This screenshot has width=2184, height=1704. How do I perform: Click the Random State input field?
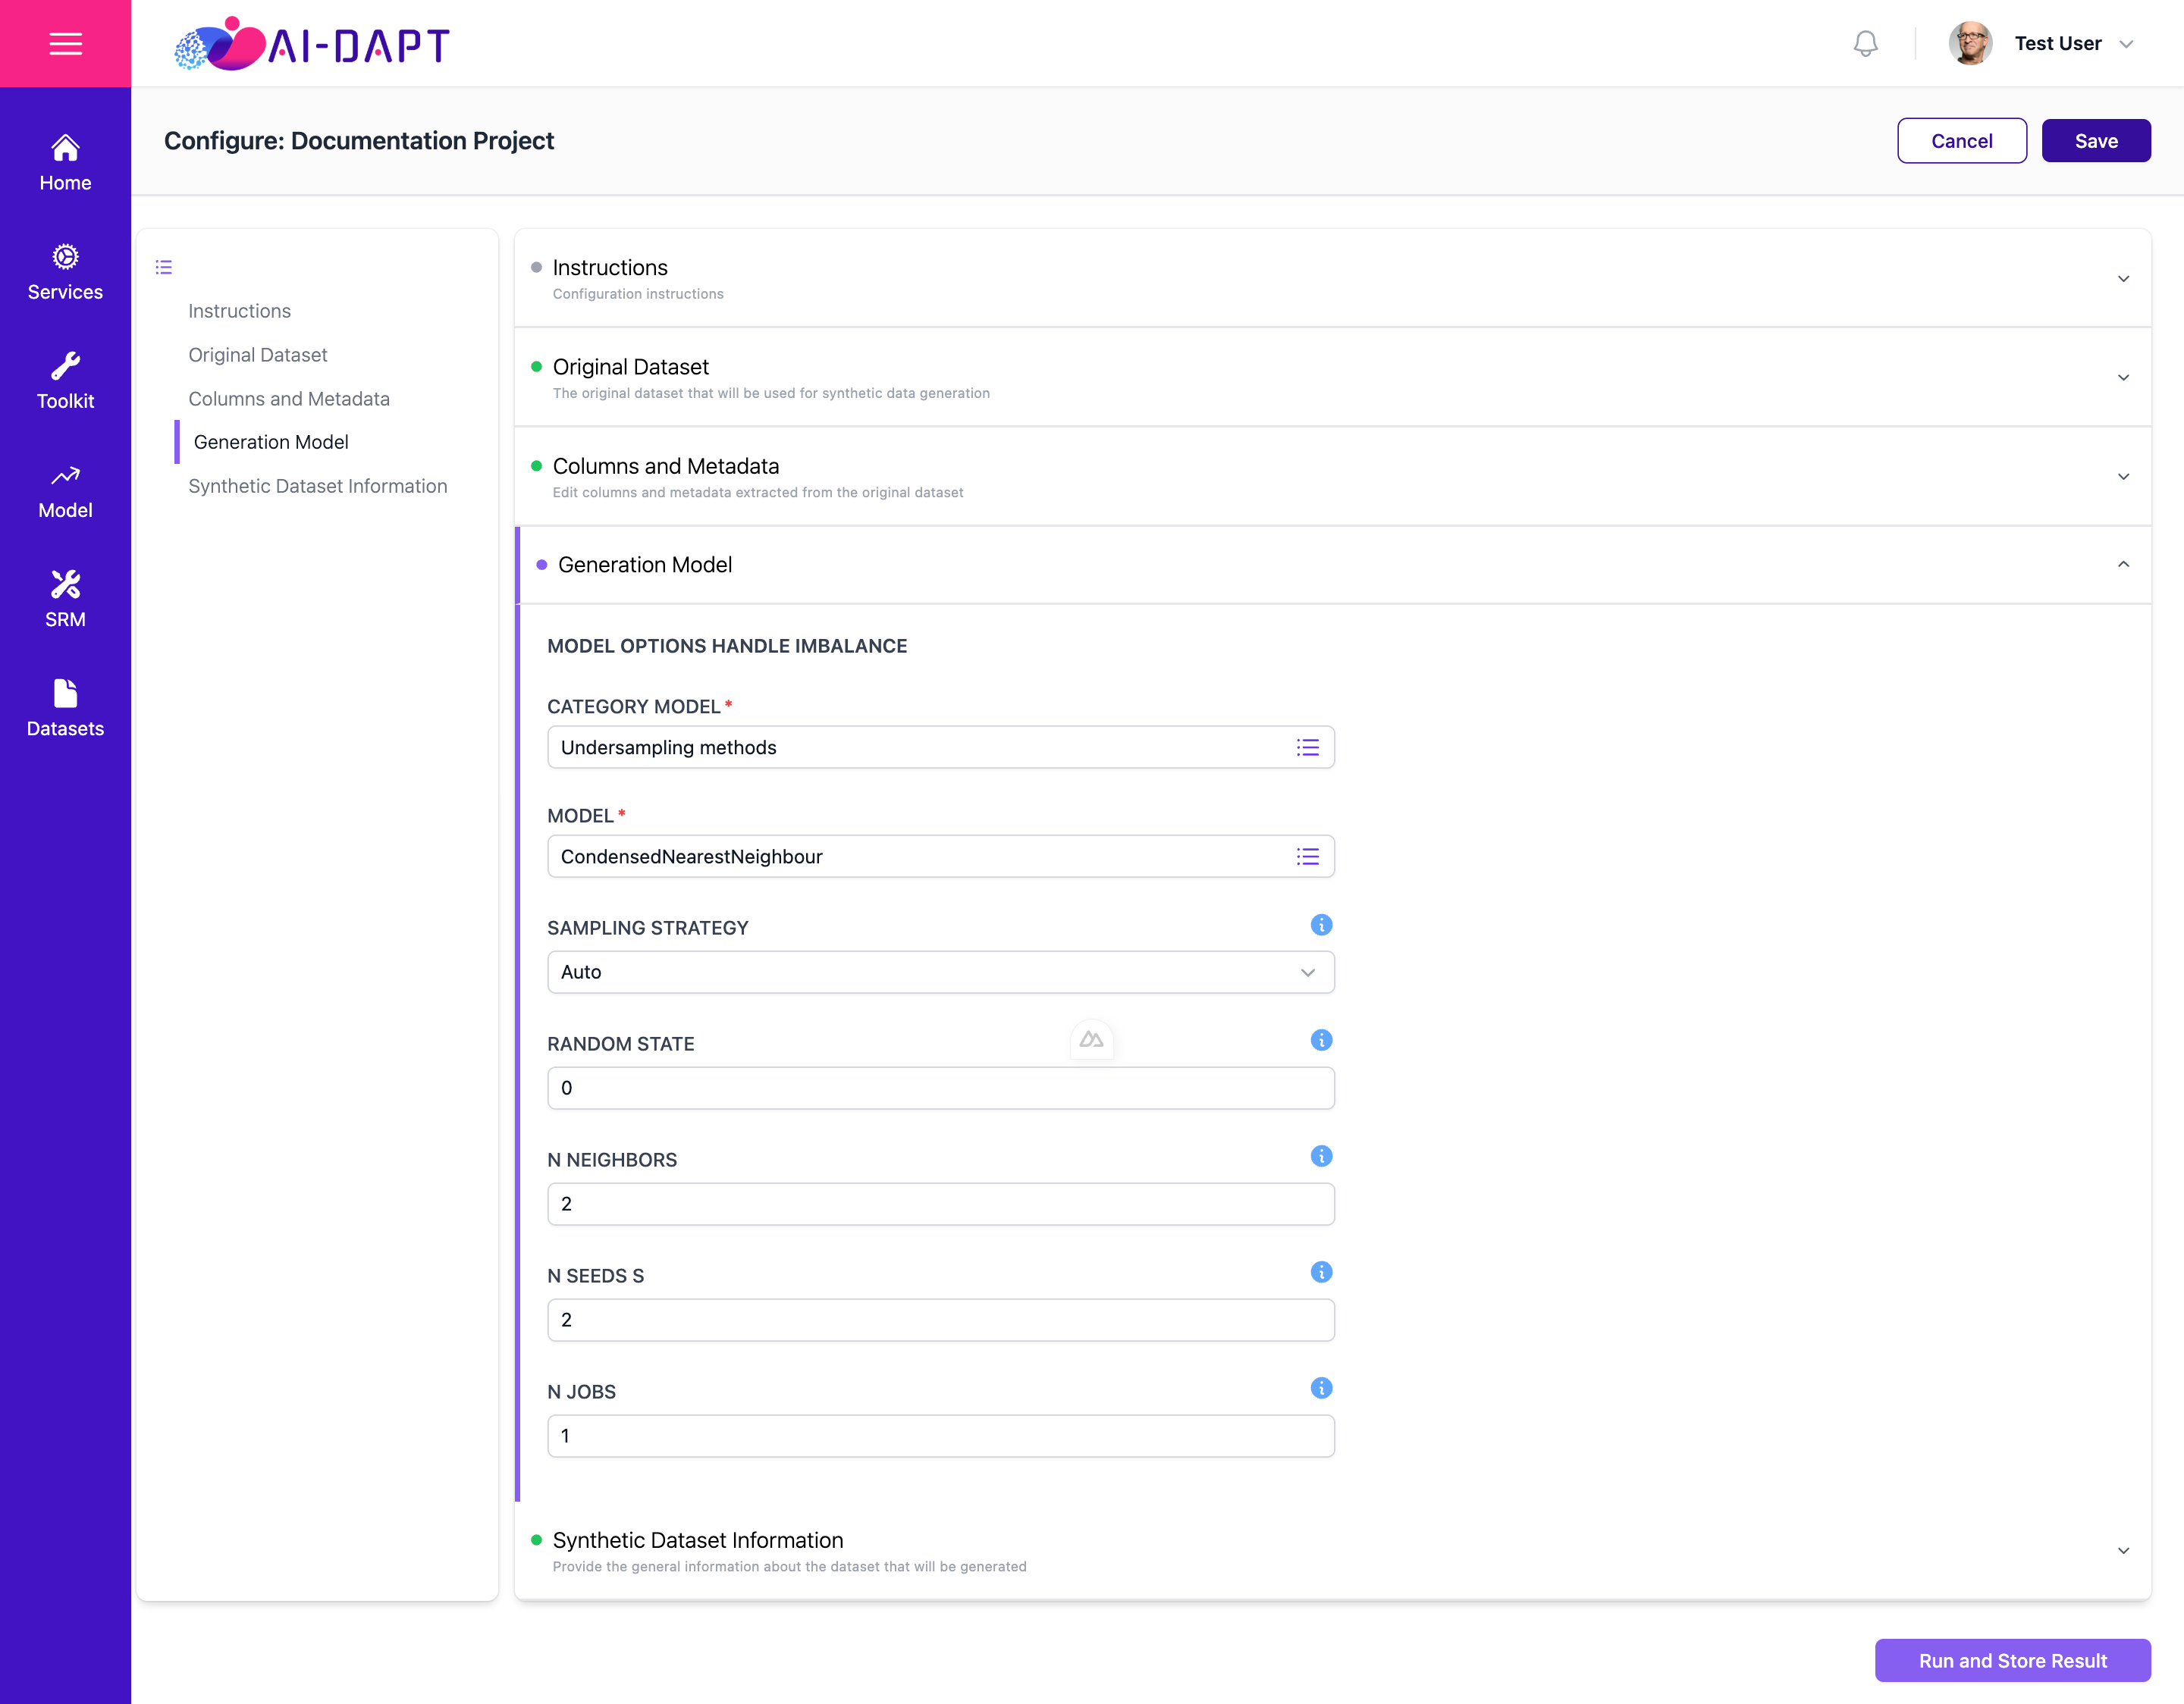[x=941, y=1088]
